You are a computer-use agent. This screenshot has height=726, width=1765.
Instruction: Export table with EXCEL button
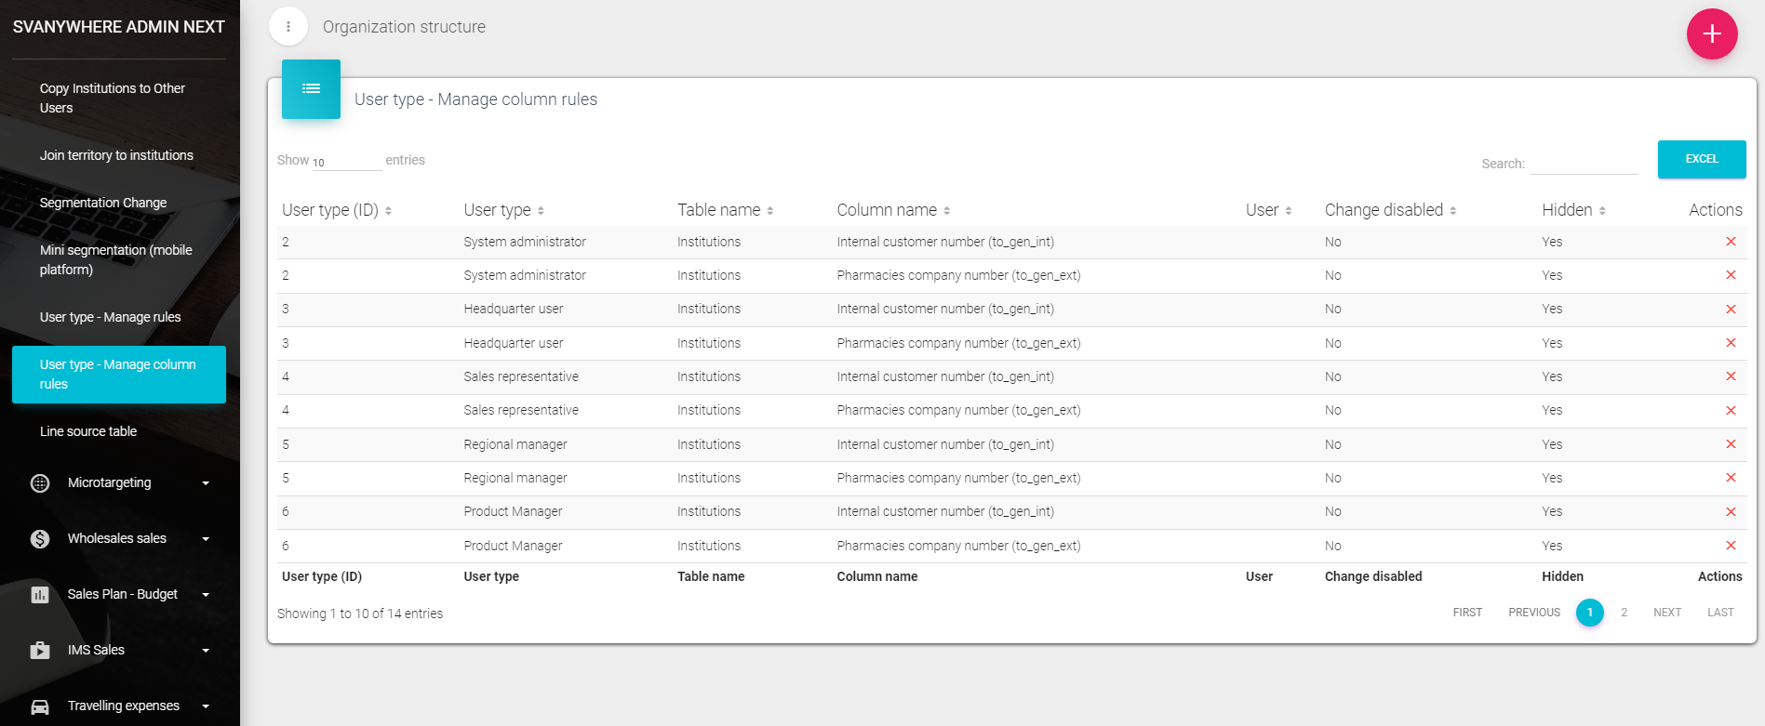[1701, 159]
